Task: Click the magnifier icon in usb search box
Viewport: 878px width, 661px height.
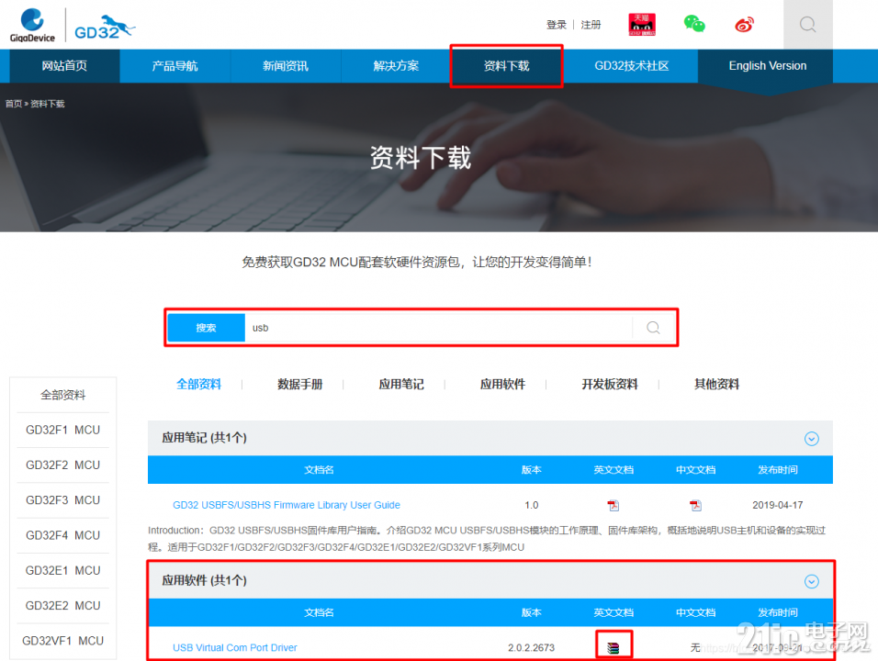Action: (653, 328)
